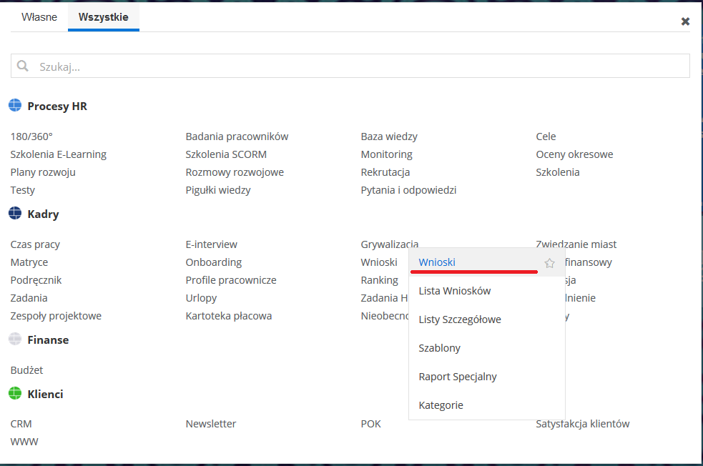Image resolution: width=703 pixels, height=466 pixels.
Task: Open Plany rozwoju
Action: coord(43,172)
